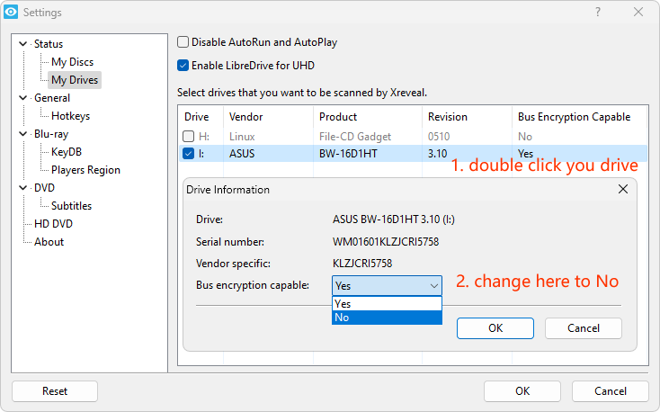Select Players Region tree item
This screenshot has height=412, width=660.
(x=85, y=170)
